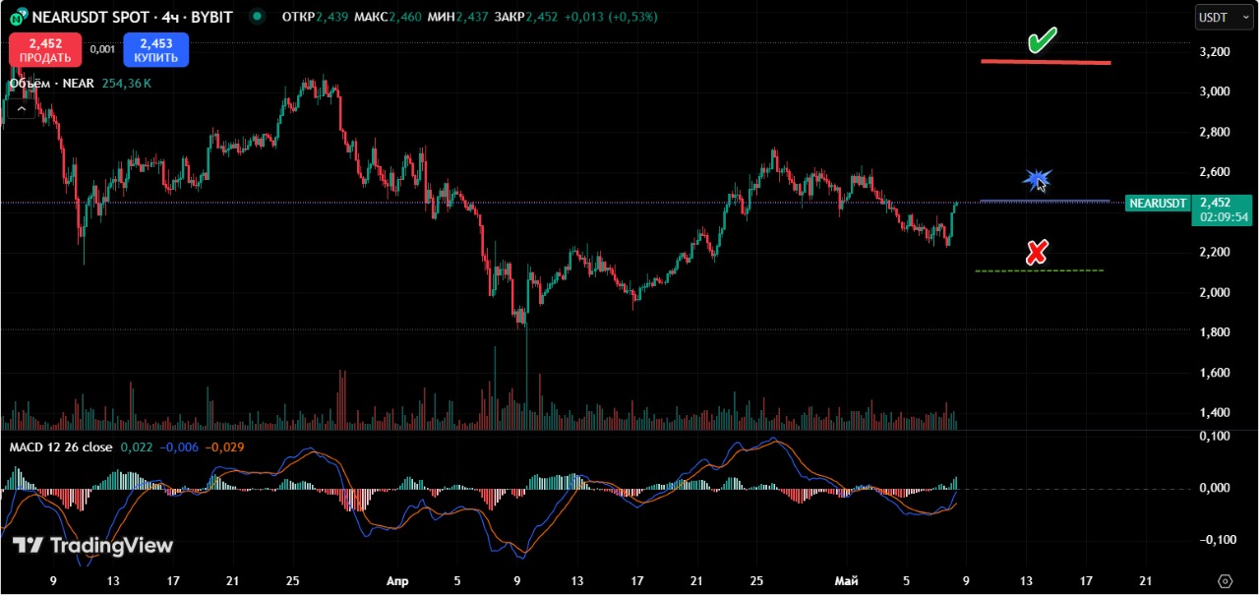The height and width of the screenshot is (595, 1259).
Task: Select the Объём NEAR volume indicator label
Action: click(x=51, y=84)
